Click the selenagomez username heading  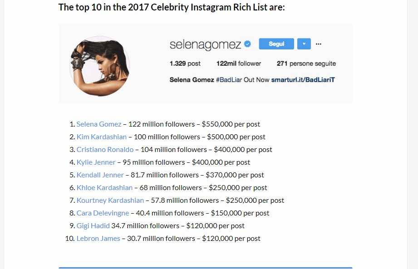pyautogui.click(x=205, y=44)
